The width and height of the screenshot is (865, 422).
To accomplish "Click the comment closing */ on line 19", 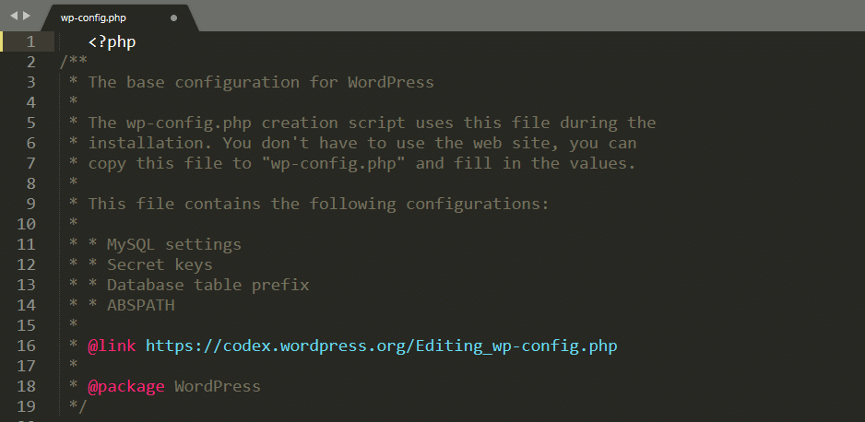I will coord(78,407).
